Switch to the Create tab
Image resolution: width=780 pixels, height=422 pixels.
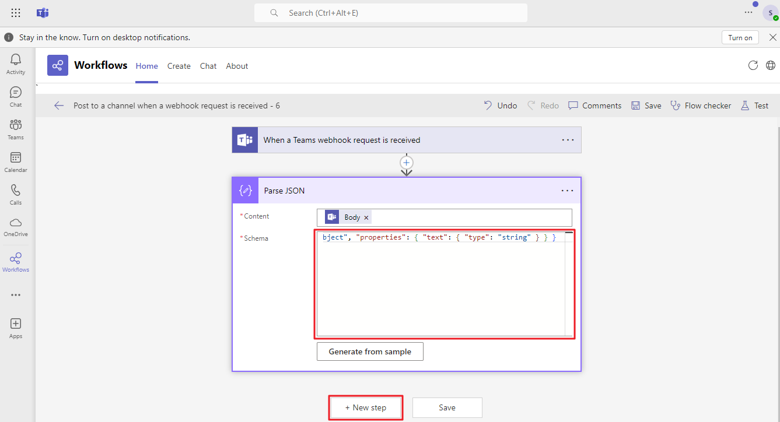(179, 66)
